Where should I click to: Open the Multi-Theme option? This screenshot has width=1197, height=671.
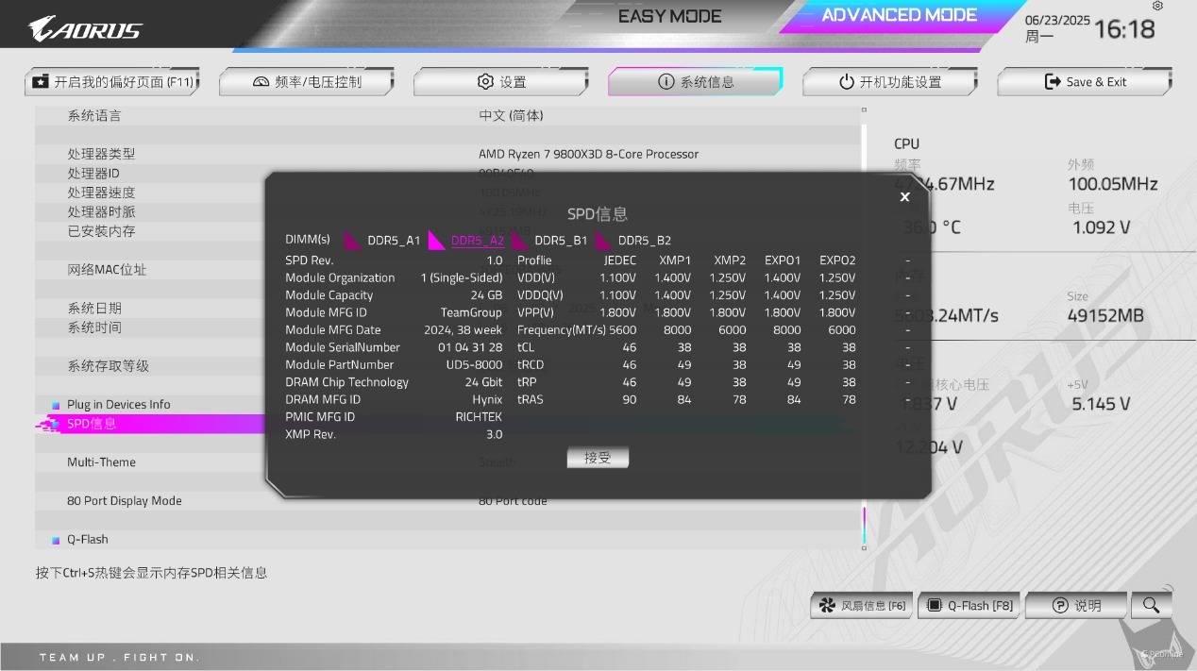[101, 462]
